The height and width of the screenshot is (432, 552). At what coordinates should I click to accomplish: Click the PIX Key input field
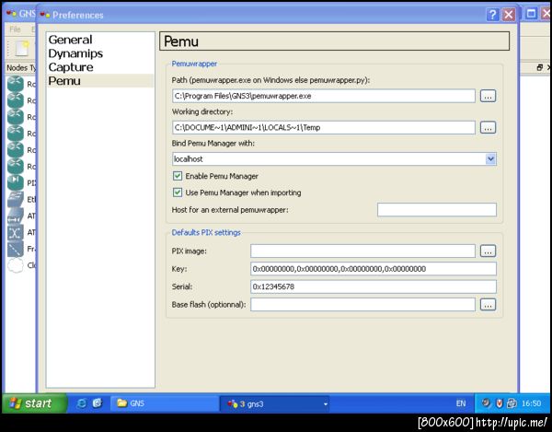point(374,269)
